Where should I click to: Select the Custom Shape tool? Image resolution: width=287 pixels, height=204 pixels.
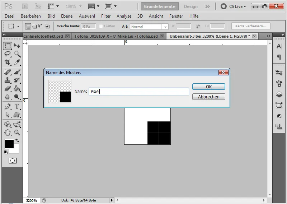17,115
